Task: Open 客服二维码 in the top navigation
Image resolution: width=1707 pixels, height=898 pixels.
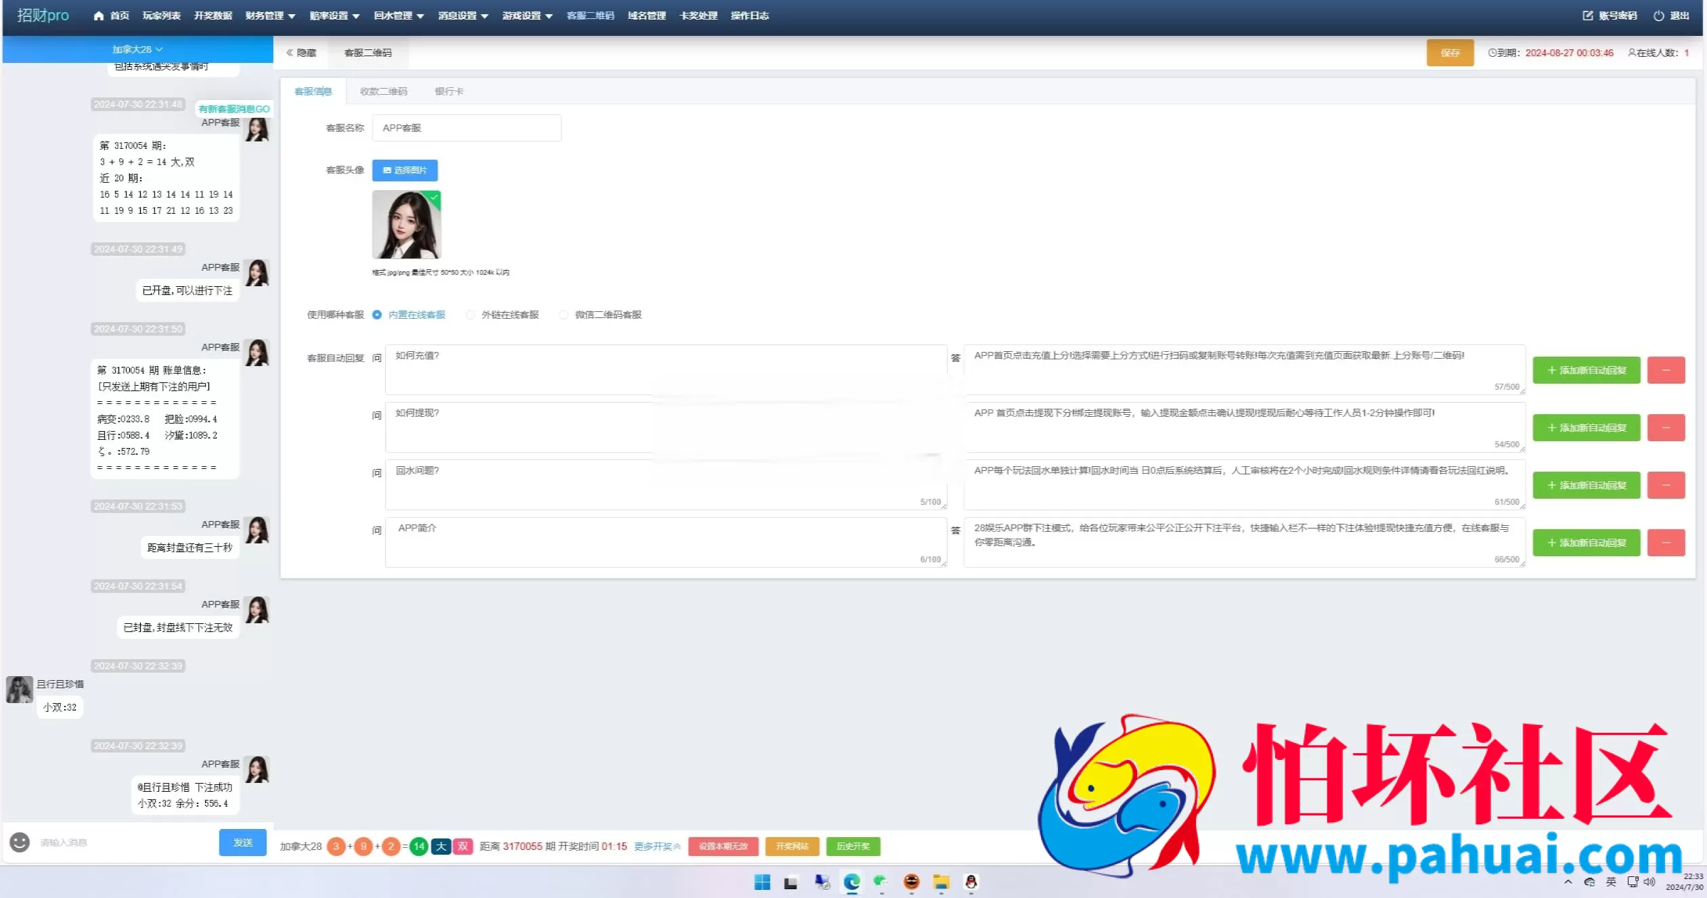Action: click(590, 16)
